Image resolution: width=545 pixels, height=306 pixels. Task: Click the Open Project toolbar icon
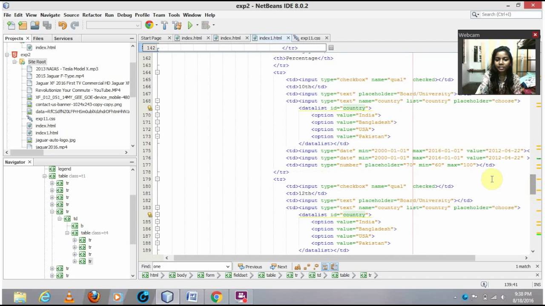tap(35, 25)
